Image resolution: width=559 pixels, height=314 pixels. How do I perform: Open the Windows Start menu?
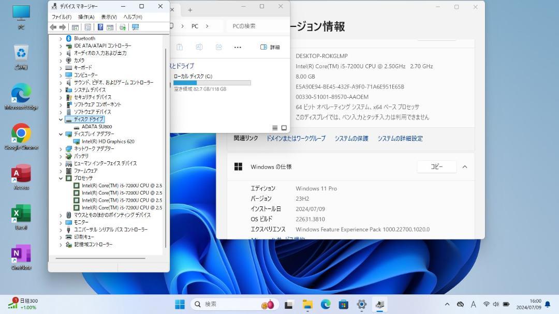tap(180, 304)
